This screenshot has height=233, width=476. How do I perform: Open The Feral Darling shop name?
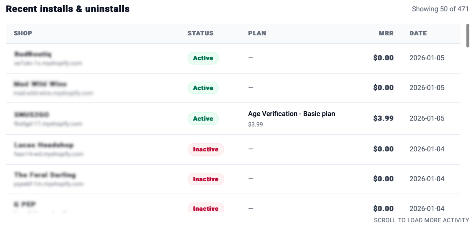pyautogui.click(x=45, y=175)
